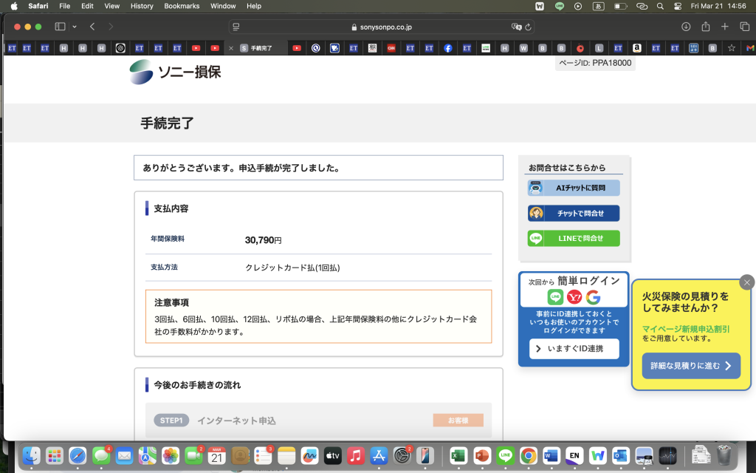This screenshot has width=756, height=473.
Task: Open the Bookmarks menu in menu bar
Action: (x=182, y=6)
